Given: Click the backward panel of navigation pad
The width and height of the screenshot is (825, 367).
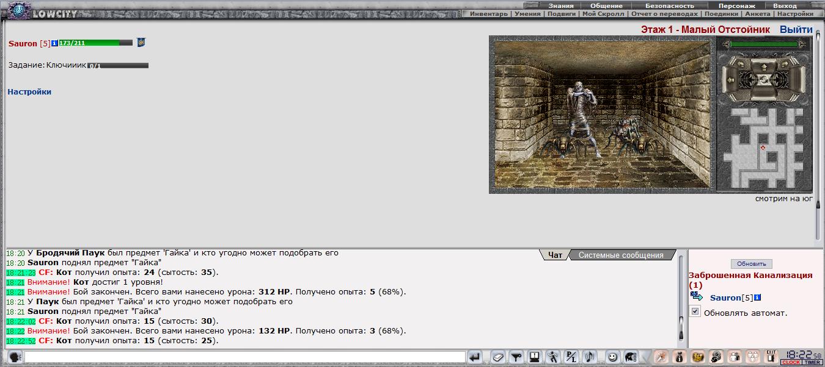Looking at the screenshot, I should (x=764, y=93).
